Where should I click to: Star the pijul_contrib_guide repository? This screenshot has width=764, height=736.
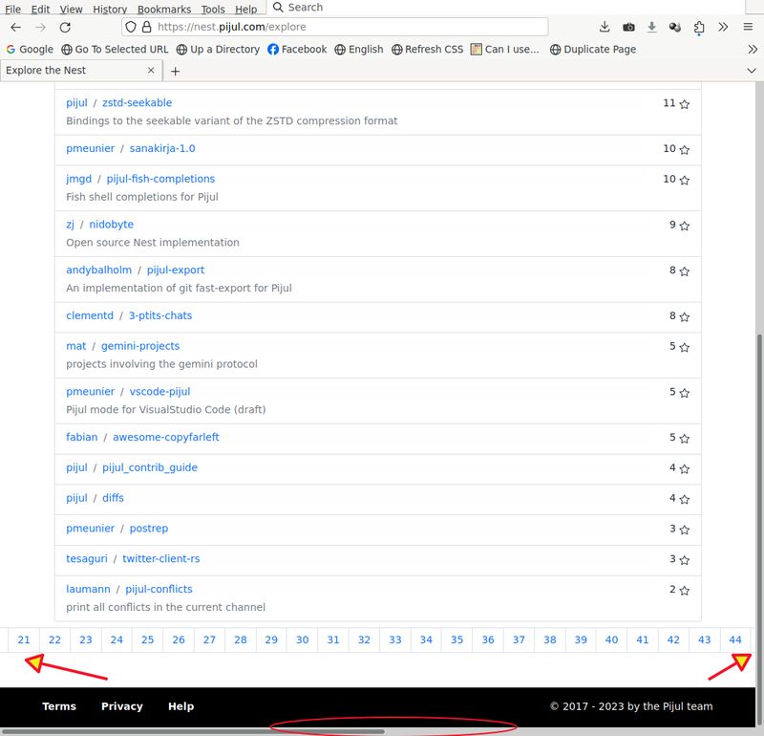coord(684,468)
